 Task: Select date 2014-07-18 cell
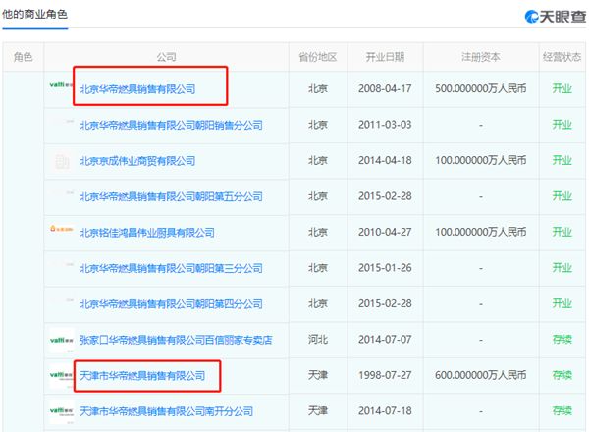[385, 411]
